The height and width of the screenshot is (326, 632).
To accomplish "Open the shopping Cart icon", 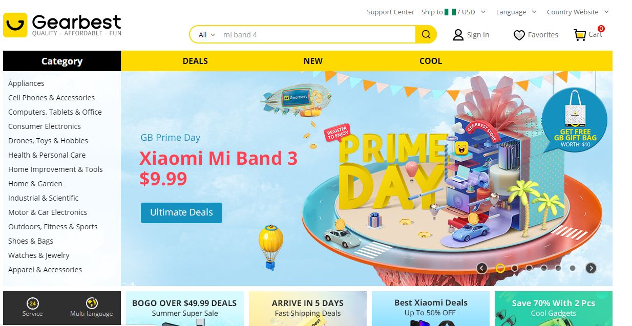I will pyautogui.click(x=580, y=34).
